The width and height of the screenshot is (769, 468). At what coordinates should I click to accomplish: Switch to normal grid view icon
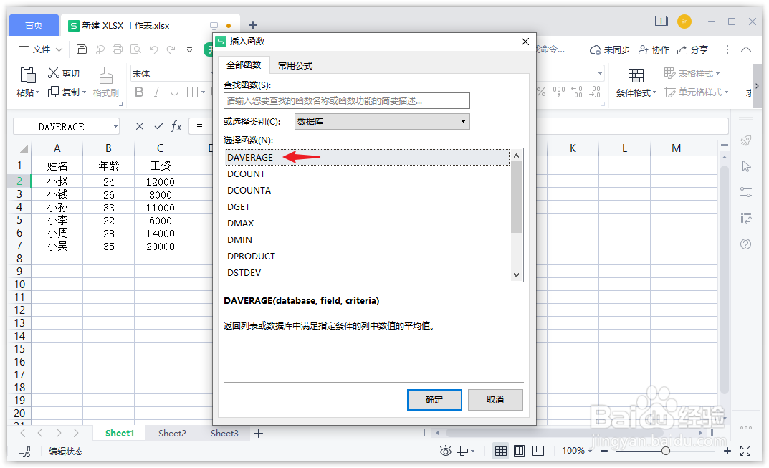click(501, 451)
